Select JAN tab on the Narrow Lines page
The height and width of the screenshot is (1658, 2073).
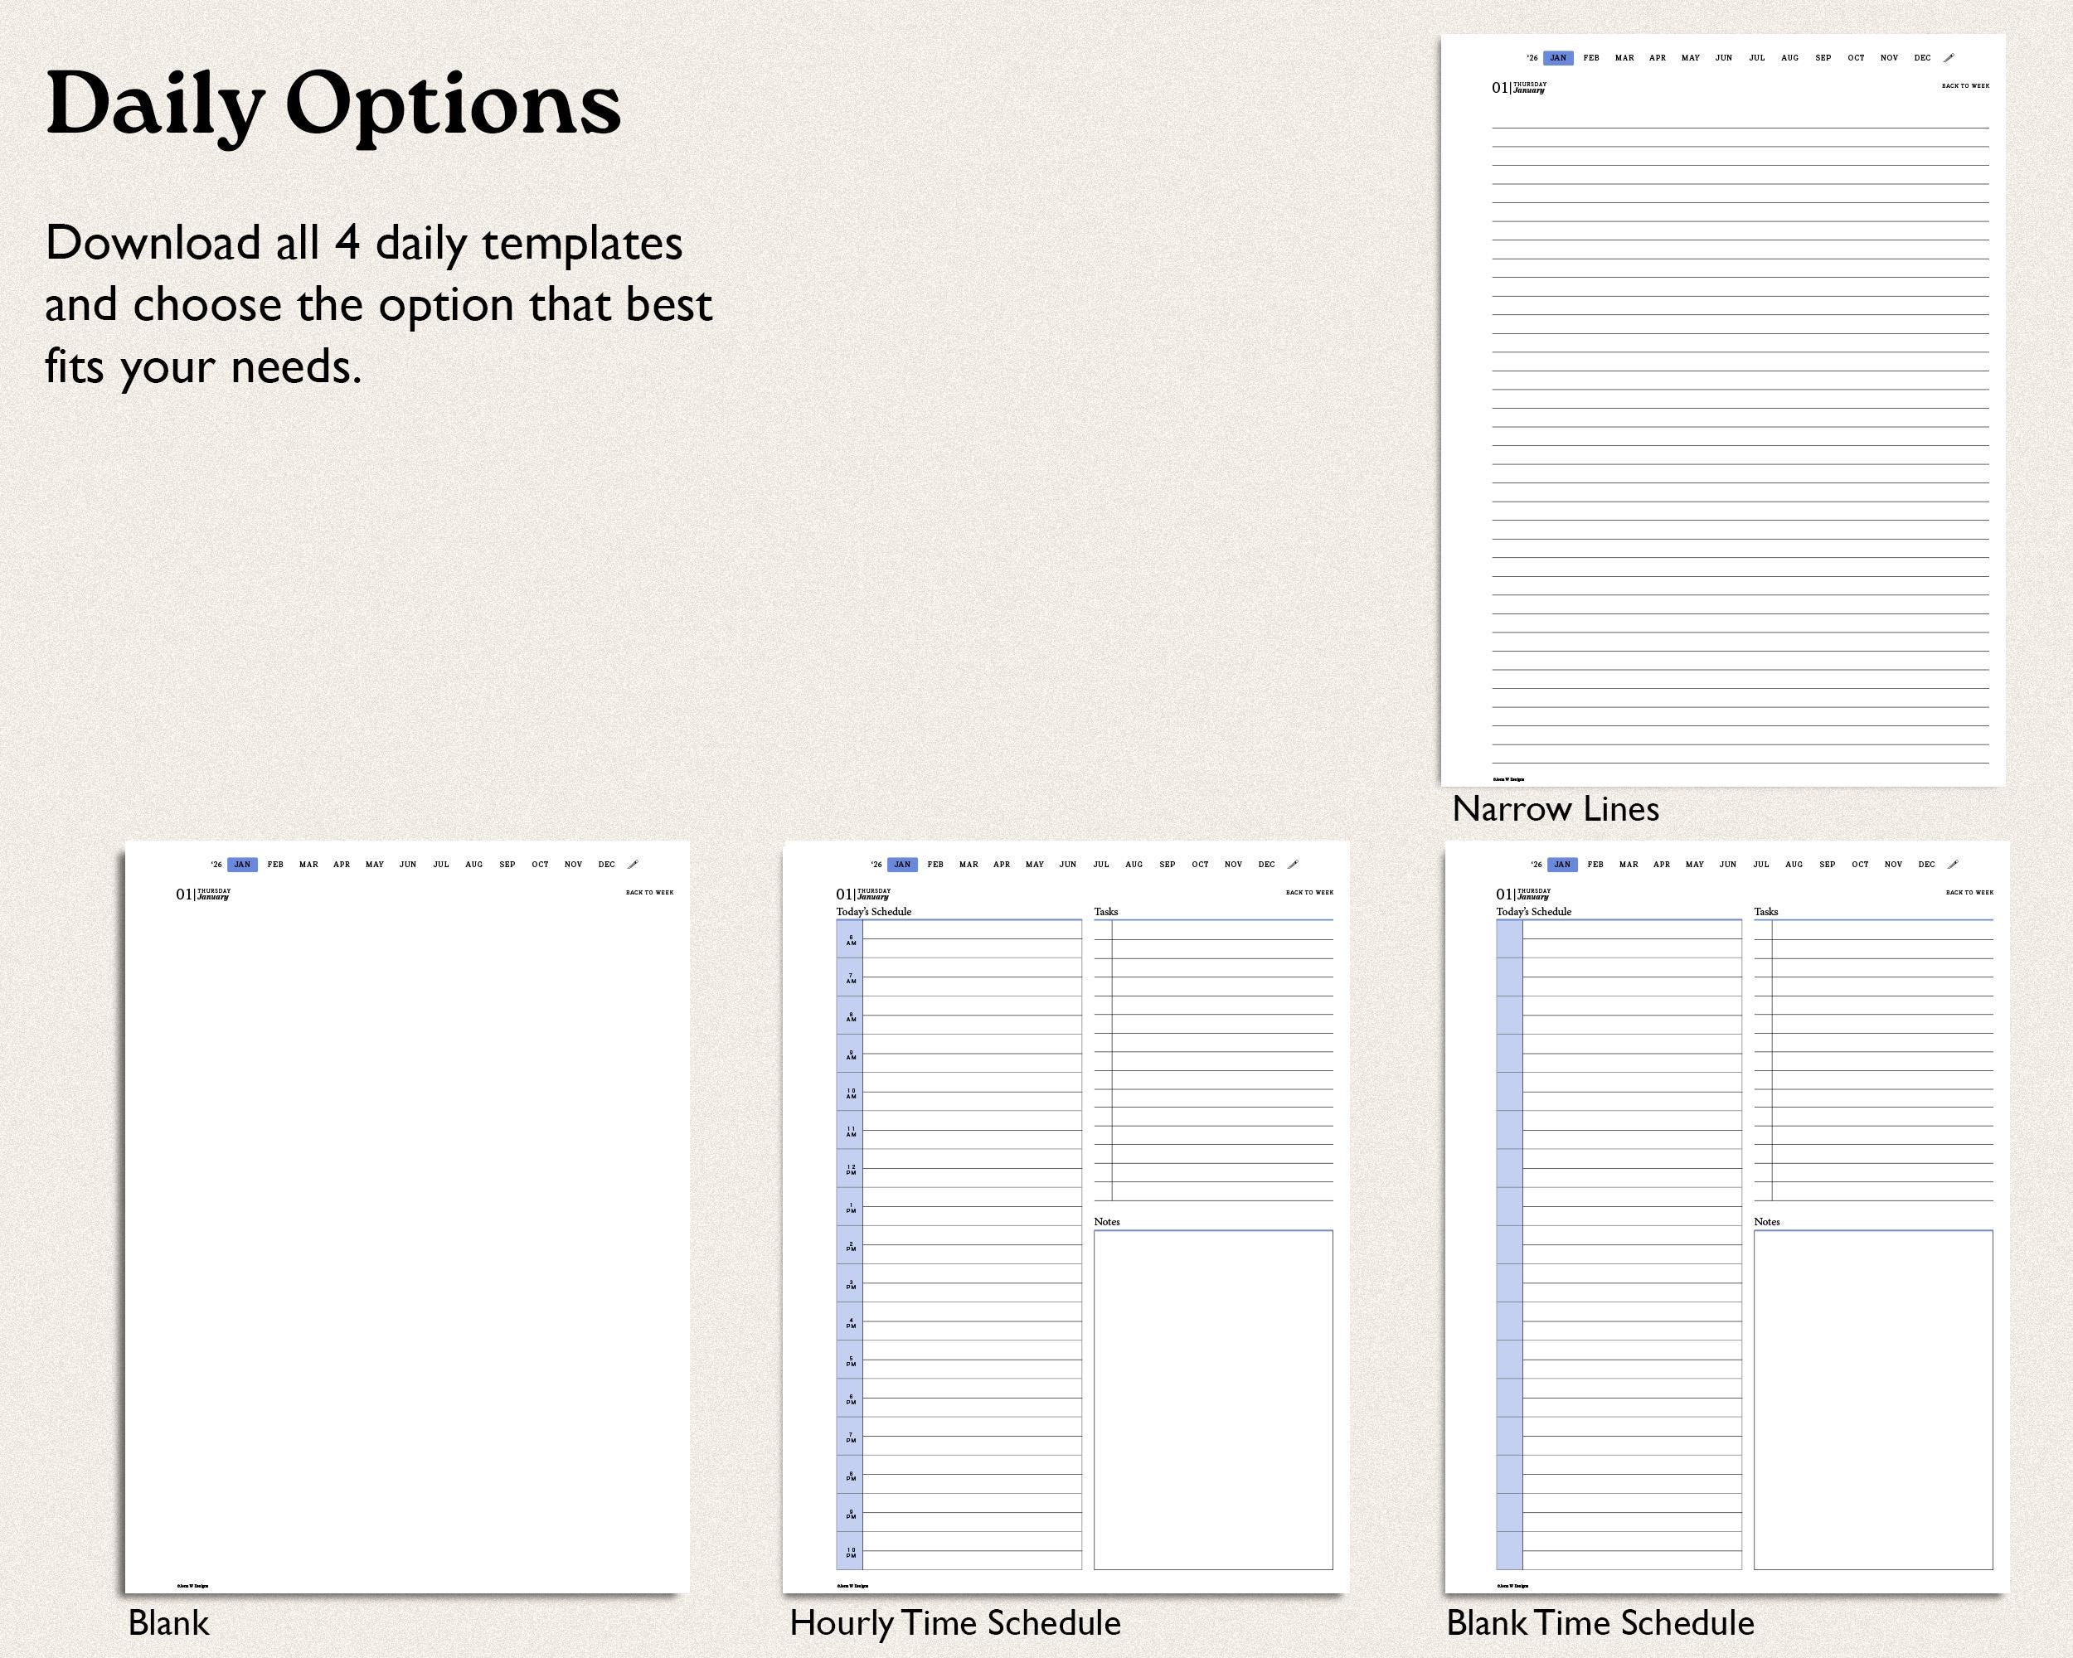pyautogui.click(x=1559, y=58)
